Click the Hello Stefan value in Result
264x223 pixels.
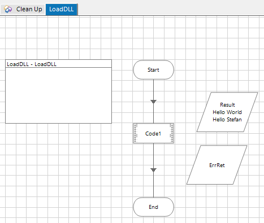pyautogui.click(x=227, y=120)
